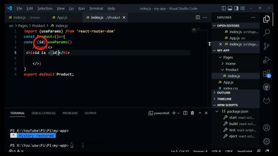
Task: Expand the Outline section
Action: pyautogui.click(x=235, y=93)
